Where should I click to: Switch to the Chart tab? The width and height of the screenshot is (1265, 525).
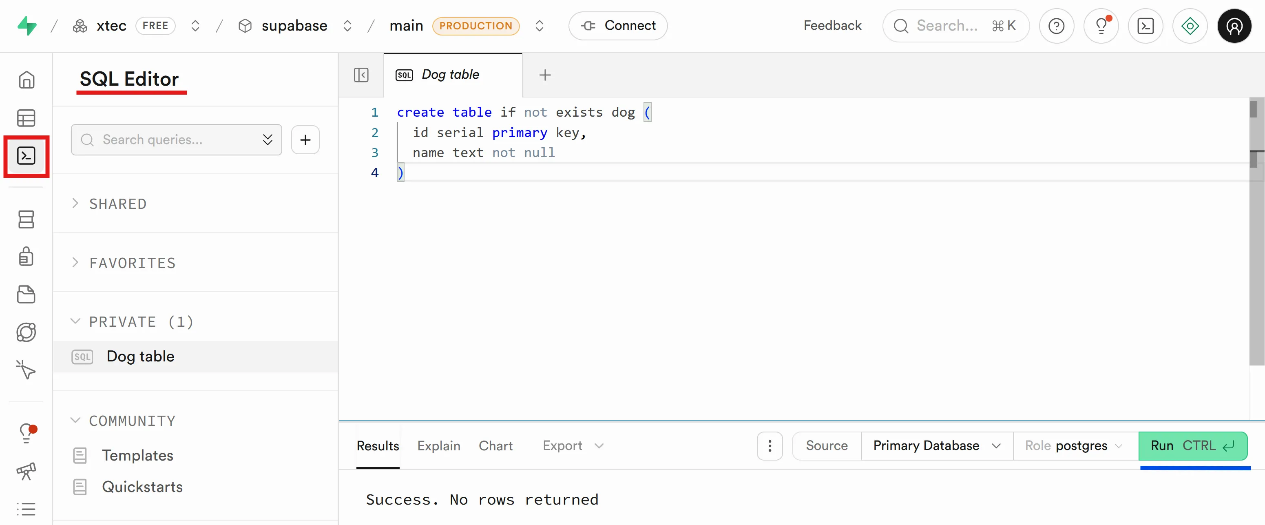click(495, 445)
